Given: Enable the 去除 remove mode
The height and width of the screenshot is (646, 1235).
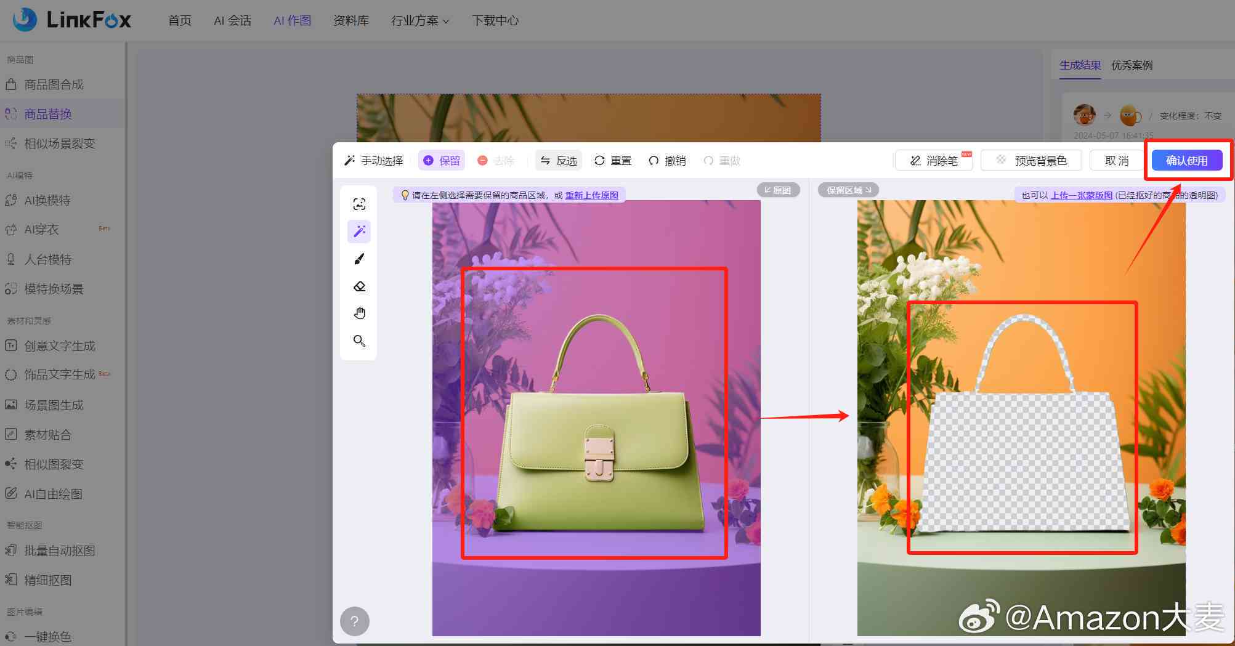Looking at the screenshot, I should (496, 161).
